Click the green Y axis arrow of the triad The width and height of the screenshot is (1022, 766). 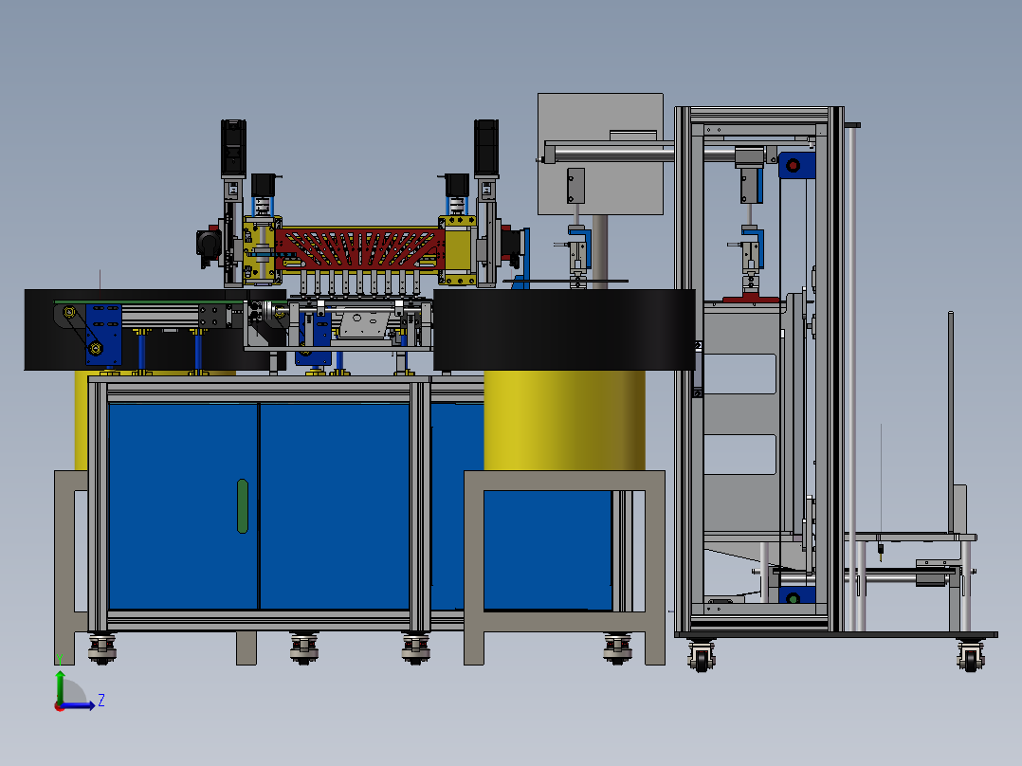point(60,686)
